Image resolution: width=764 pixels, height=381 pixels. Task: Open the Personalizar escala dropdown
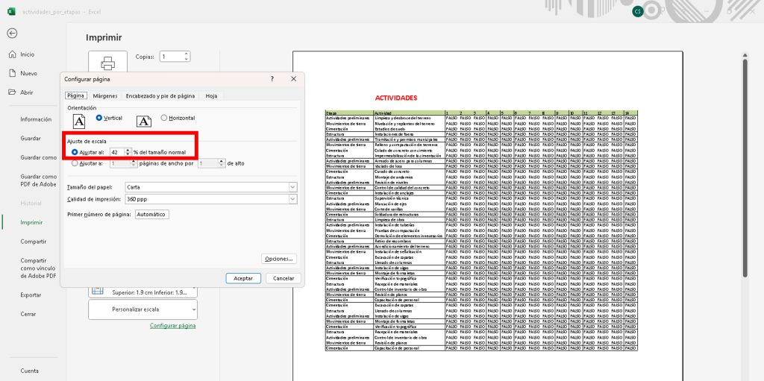coord(143,309)
